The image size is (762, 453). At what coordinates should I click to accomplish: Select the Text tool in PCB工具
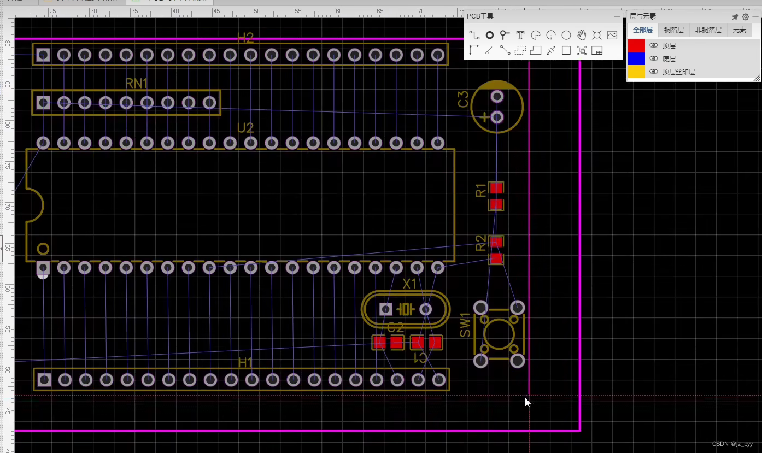coord(520,35)
